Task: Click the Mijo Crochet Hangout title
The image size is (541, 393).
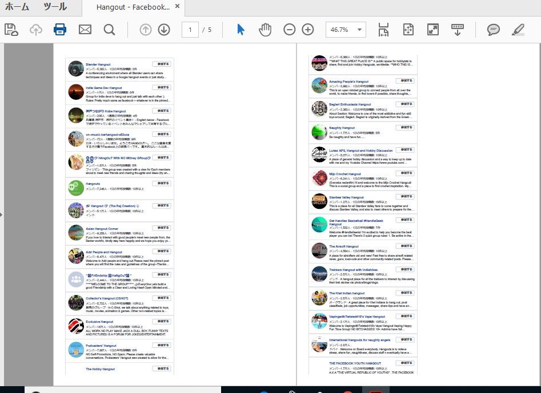Action: [x=344, y=174]
